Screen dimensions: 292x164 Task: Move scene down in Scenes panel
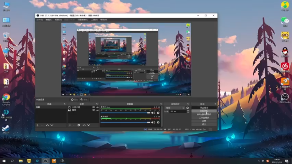click(x=52, y=125)
